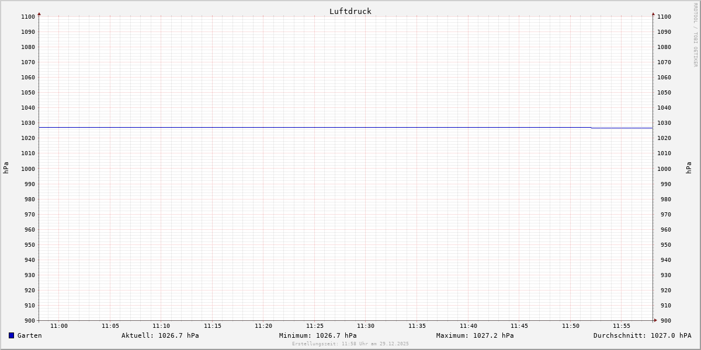
Task: Select the Durchschnitt 1027.0 hPA value
Action: [642, 335]
